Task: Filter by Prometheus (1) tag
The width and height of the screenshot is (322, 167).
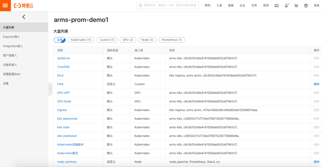Action: [172, 40]
